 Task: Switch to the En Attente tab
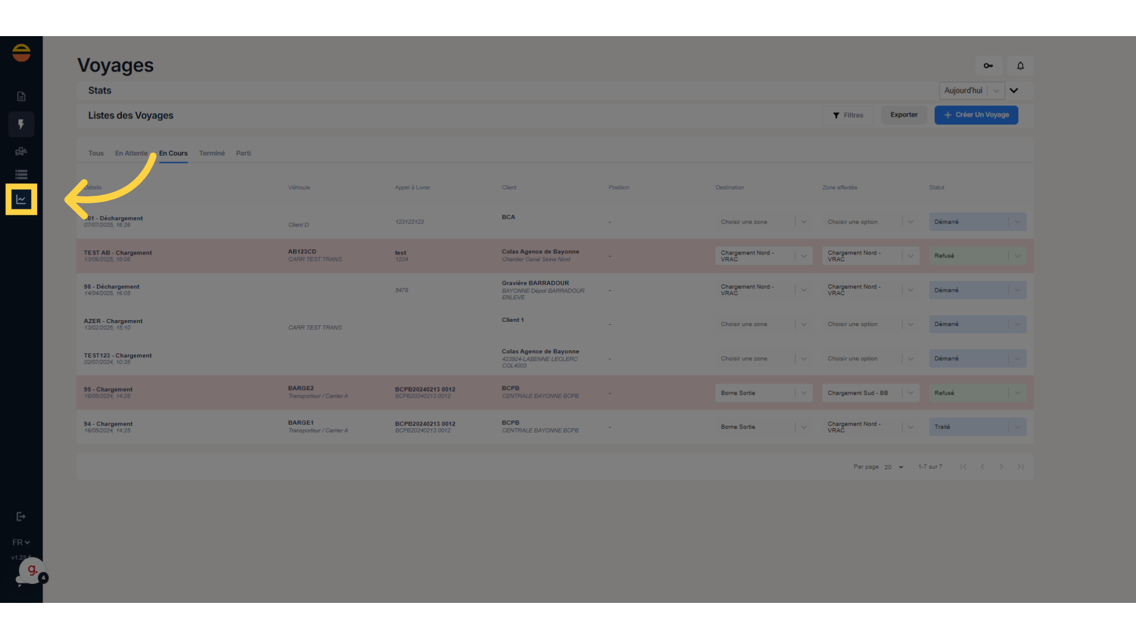click(x=131, y=153)
